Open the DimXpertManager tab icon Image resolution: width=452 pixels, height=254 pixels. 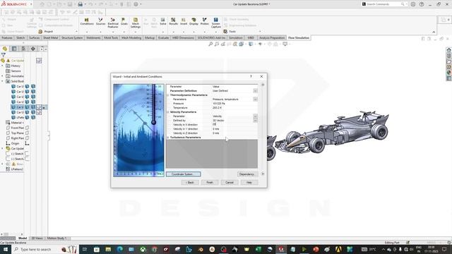tap(33, 49)
